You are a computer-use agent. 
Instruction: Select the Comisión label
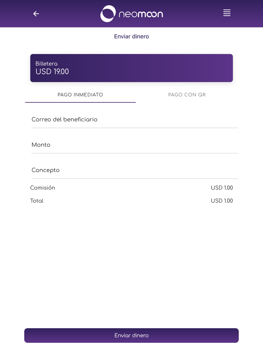[x=43, y=188]
